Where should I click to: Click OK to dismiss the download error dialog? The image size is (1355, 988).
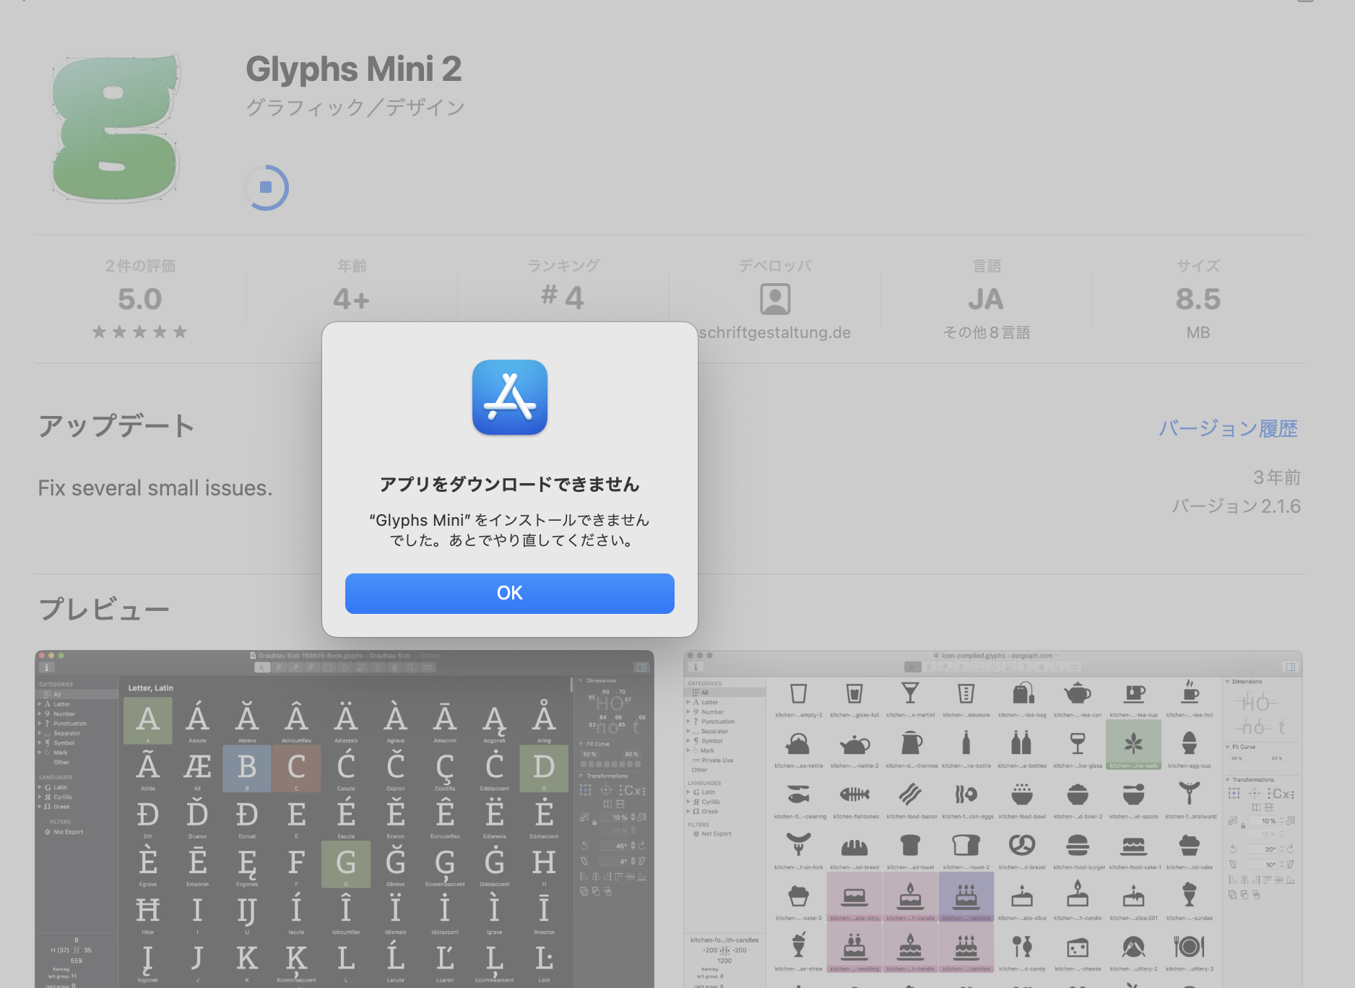[x=509, y=593]
